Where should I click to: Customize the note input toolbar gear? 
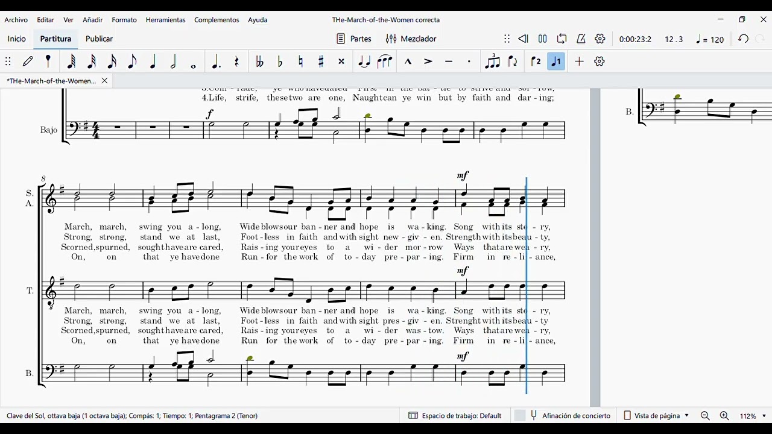600,61
